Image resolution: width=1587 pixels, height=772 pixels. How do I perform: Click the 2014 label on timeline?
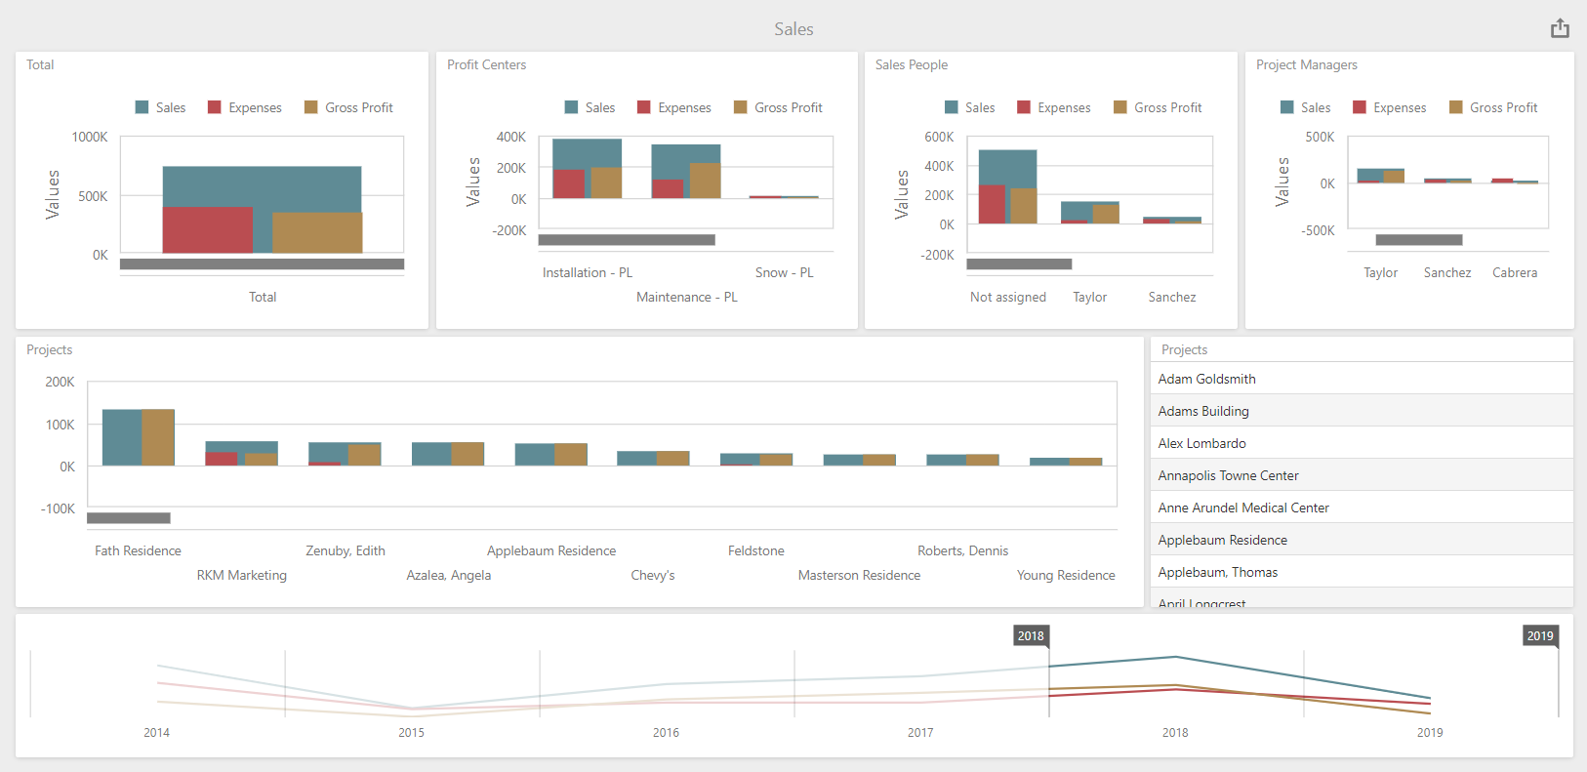[156, 732]
